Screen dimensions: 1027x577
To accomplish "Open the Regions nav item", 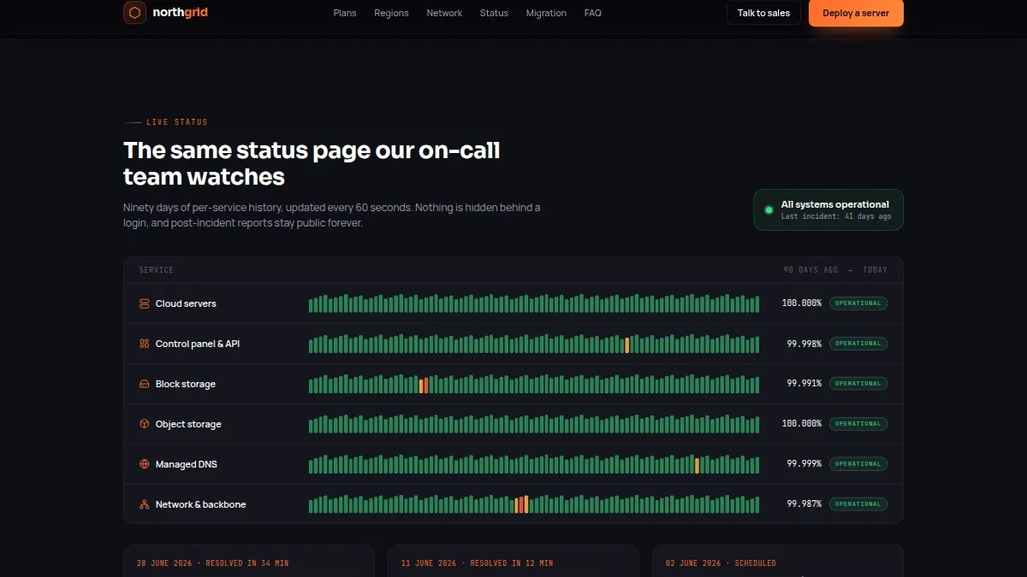I will coord(391,13).
